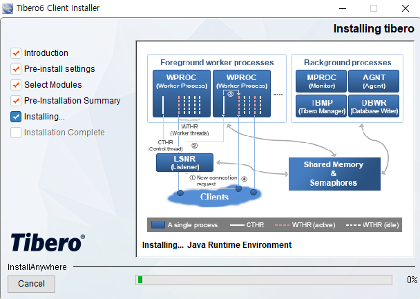Click the DBWR (Database Writer) box

(x=374, y=106)
